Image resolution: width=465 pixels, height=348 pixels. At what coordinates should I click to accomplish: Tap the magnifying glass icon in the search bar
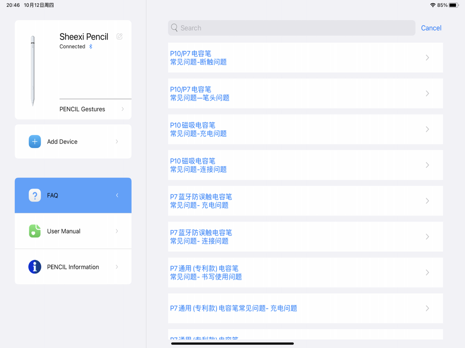pos(174,28)
